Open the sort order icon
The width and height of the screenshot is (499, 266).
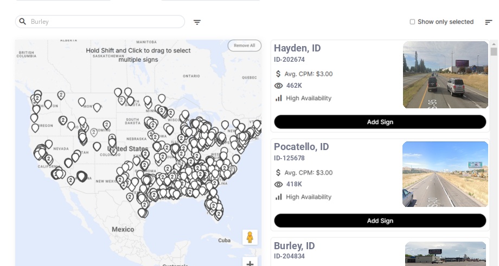[x=488, y=22]
